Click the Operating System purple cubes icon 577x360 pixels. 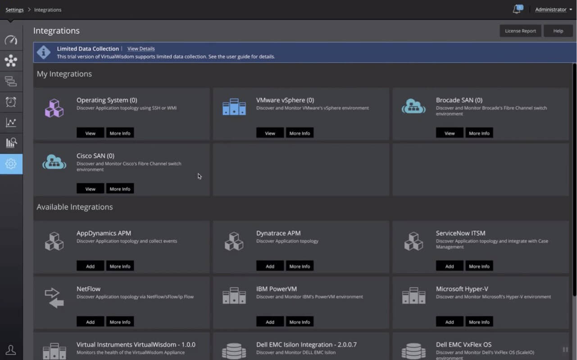point(54,108)
